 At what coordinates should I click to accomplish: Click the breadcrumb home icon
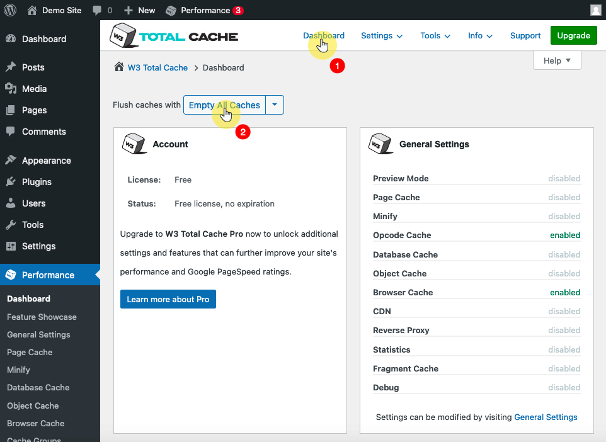119,67
